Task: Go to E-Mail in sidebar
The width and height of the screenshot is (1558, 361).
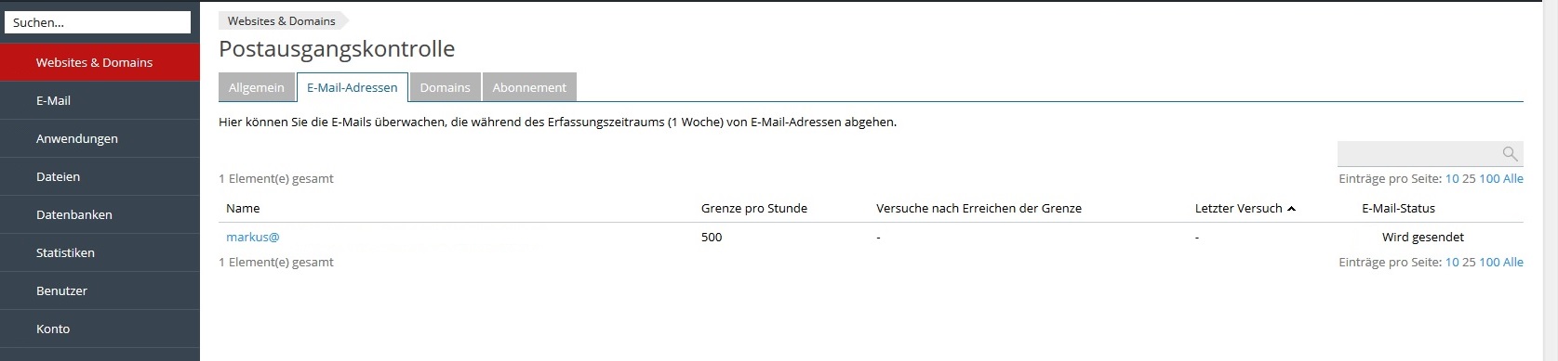Action: [x=100, y=100]
